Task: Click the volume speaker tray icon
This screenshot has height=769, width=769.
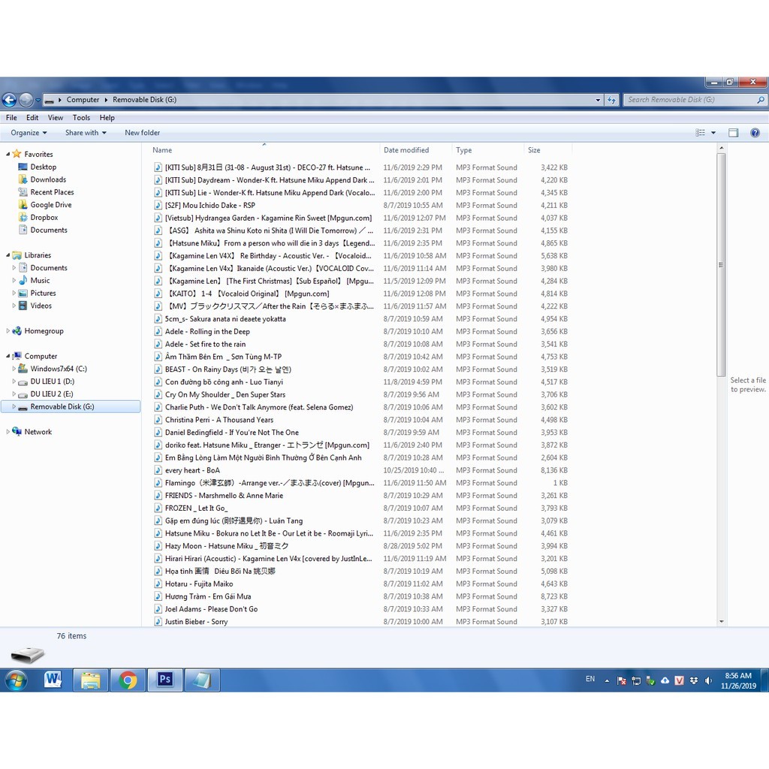Action: (x=708, y=680)
